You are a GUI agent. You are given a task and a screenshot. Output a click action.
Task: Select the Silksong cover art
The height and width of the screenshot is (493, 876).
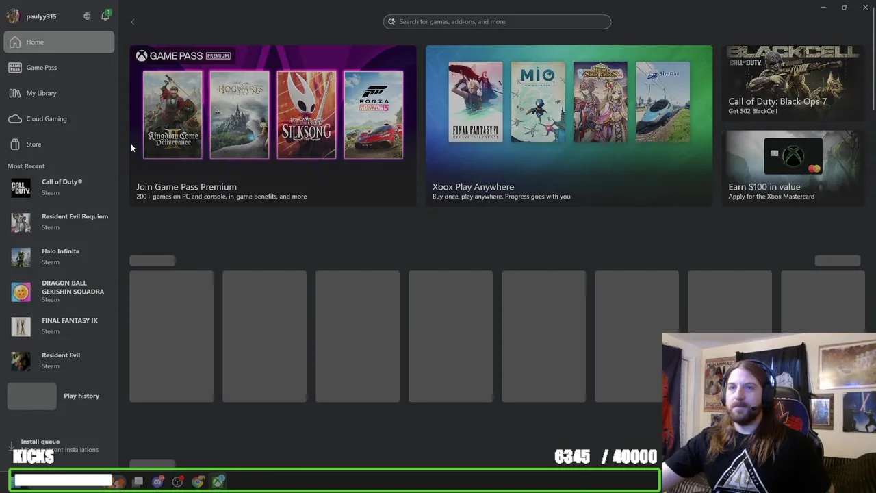tap(307, 115)
